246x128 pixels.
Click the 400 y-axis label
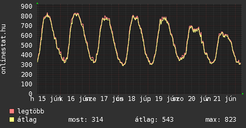point(27,55)
